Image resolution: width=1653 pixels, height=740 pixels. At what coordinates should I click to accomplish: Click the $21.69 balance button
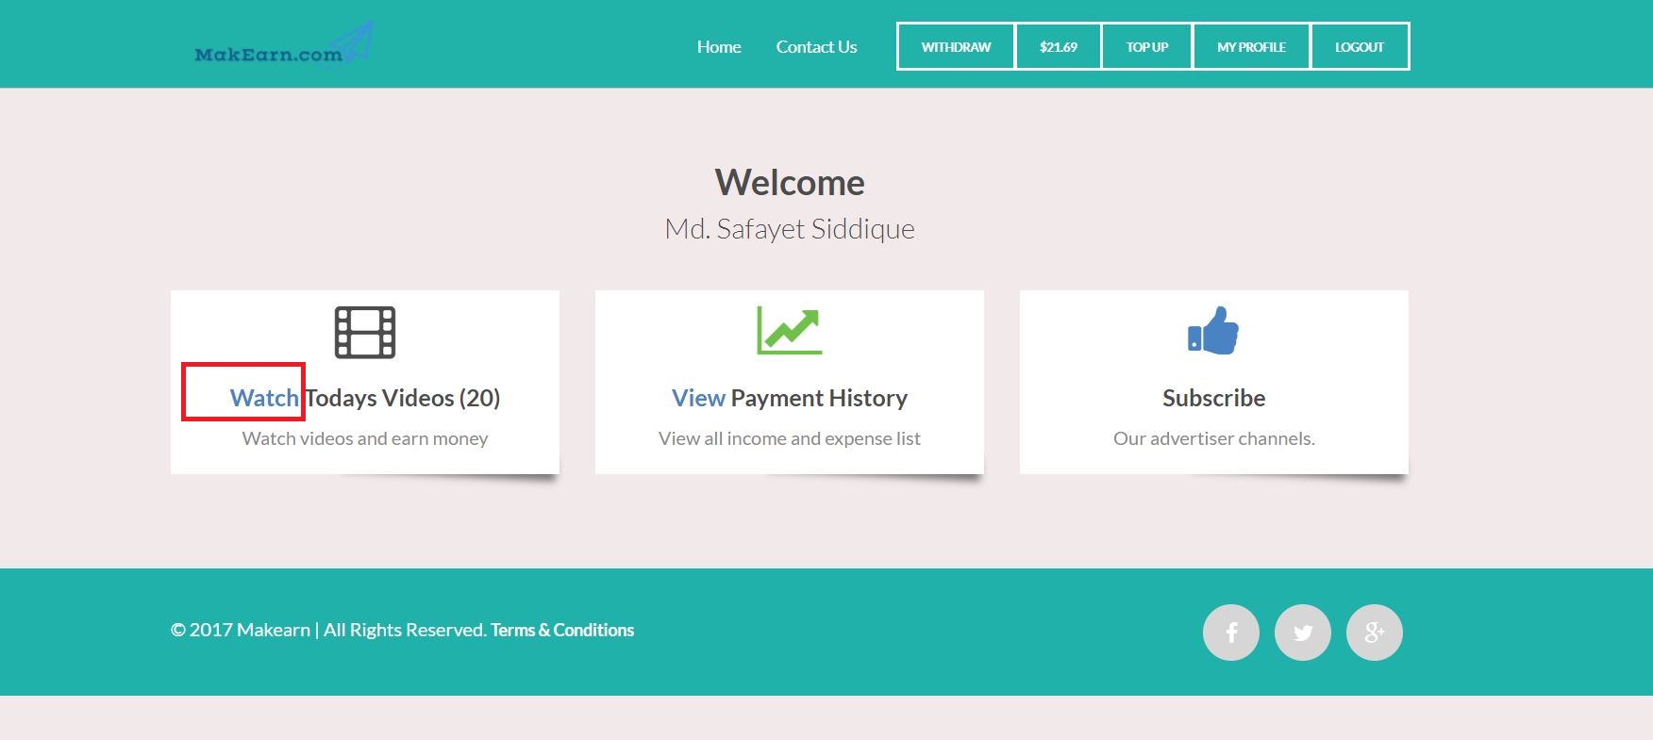coord(1058,47)
